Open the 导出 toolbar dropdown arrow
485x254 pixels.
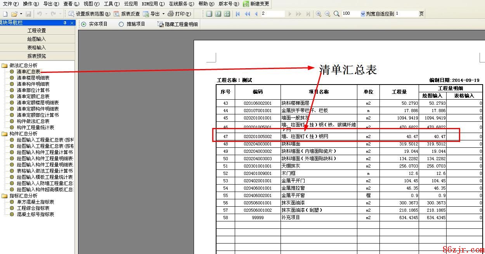(x=163, y=14)
